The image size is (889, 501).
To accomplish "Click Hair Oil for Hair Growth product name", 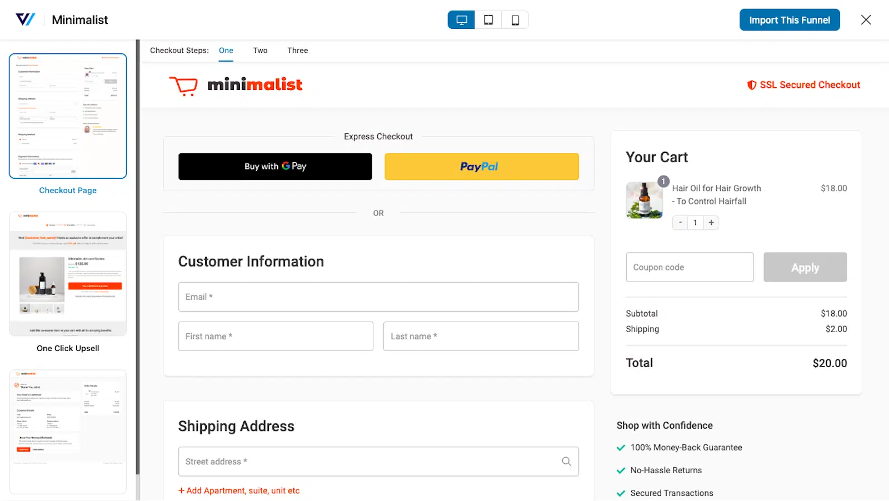I will [717, 195].
